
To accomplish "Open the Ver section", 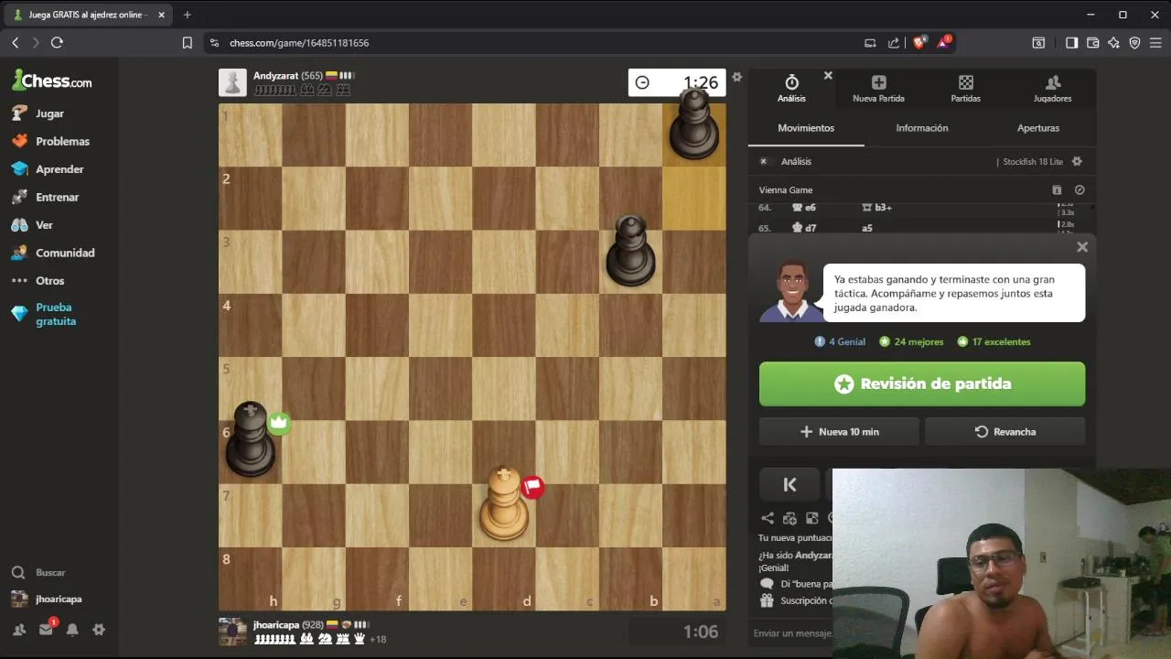I will pyautogui.click(x=32, y=225).
